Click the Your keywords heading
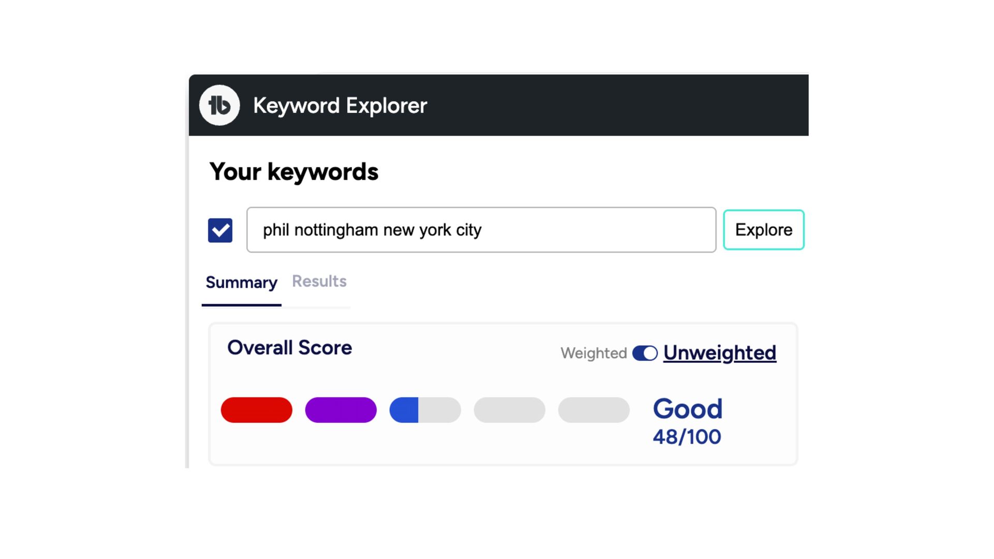This screenshot has width=994, height=559. point(294,172)
